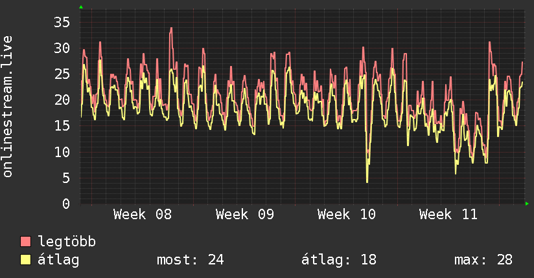Click the max: 28 statistic
The image size is (534, 278).
pyautogui.click(x=483, y=260)
